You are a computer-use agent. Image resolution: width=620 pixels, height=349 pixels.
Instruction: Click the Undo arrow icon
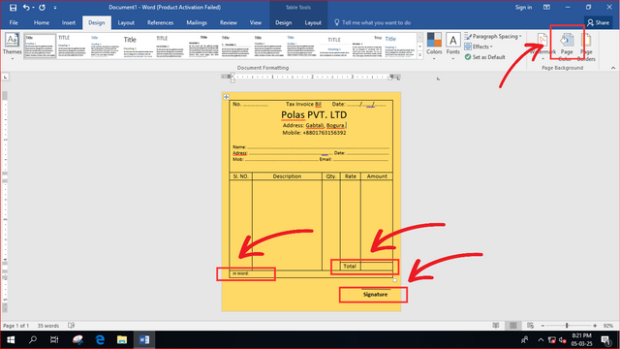[x=26, y=7]
